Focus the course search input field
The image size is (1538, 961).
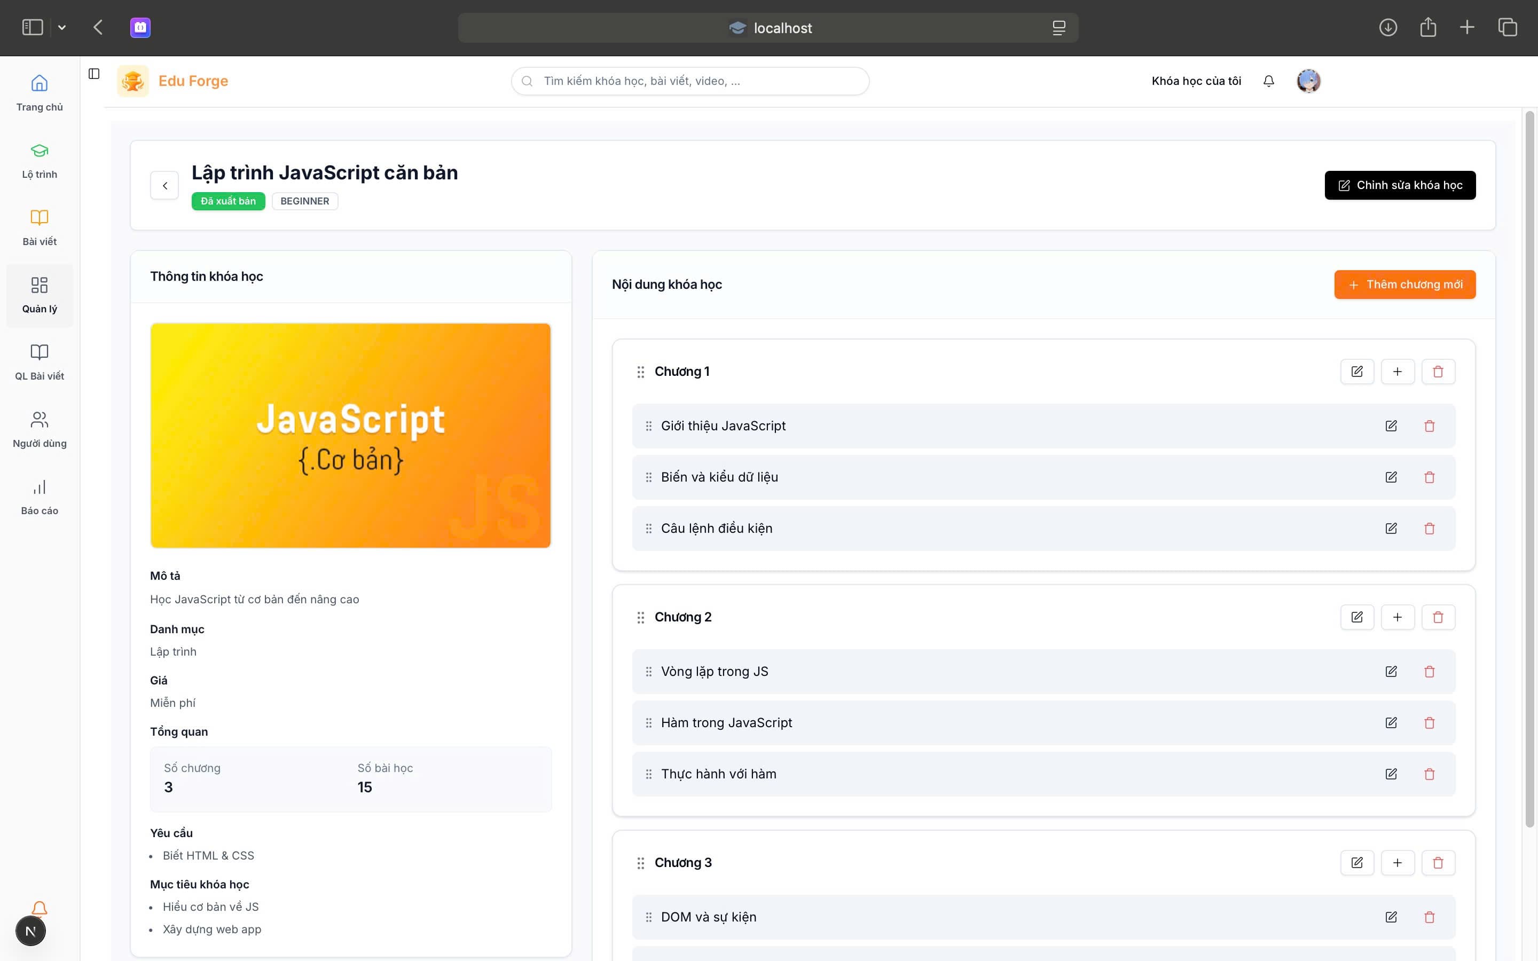coord(690,81)
